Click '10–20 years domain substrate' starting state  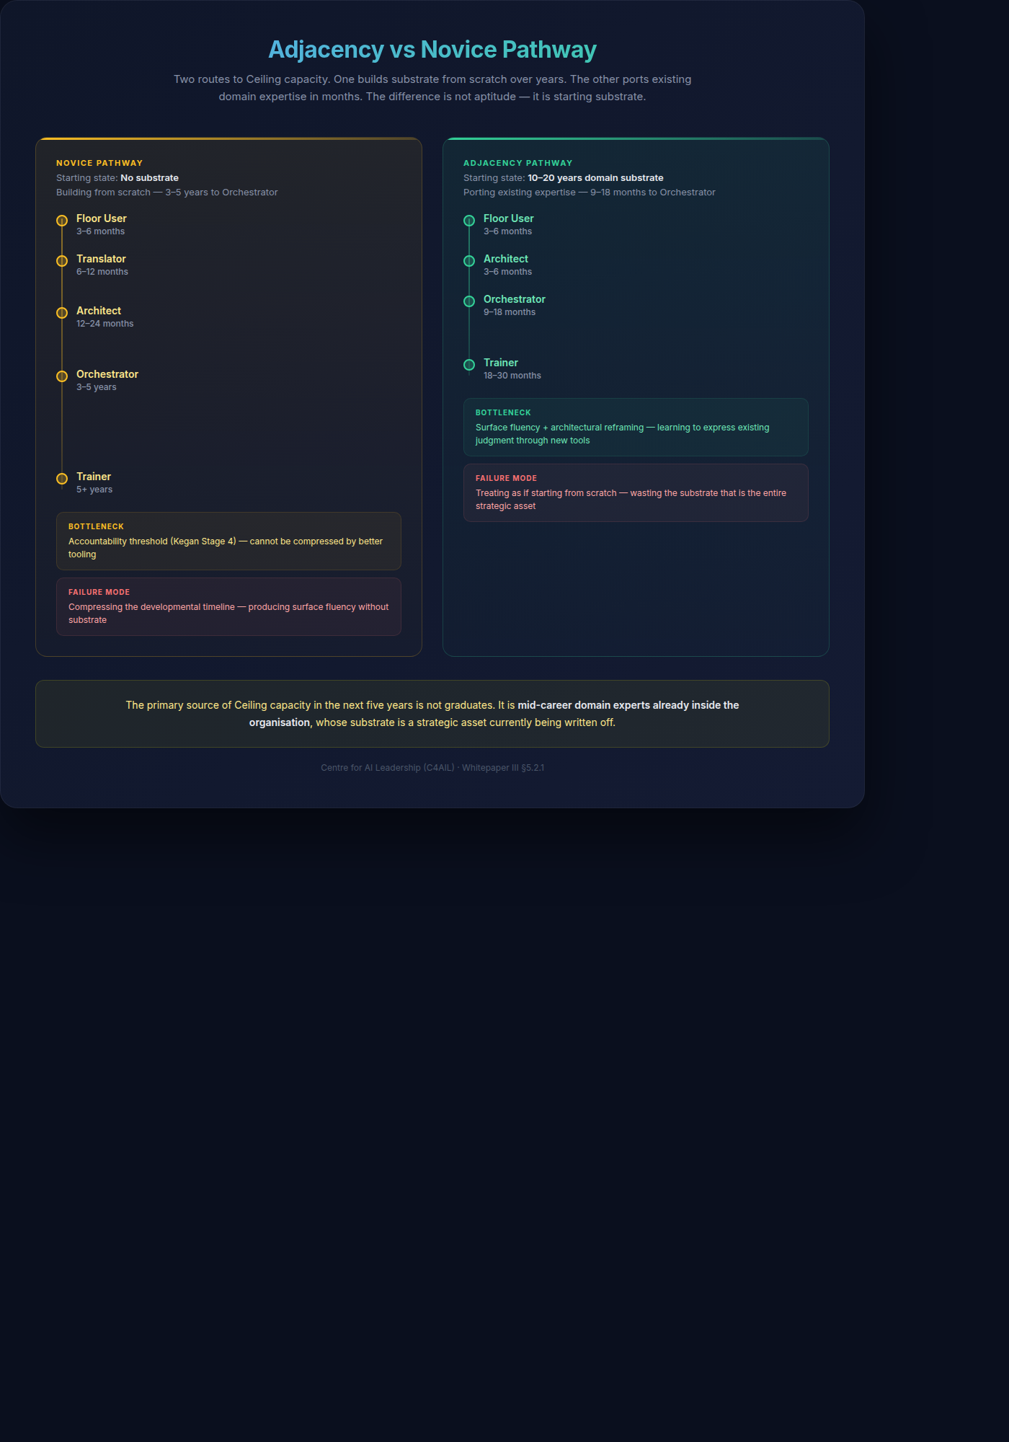click(595, 178)
